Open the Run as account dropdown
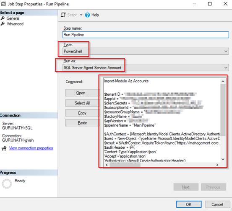This screenshot has width=232, height=211. [146, 68]
